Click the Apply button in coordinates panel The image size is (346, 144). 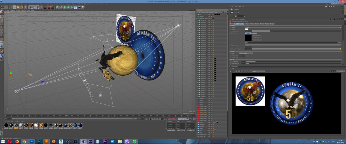point(191,130)
